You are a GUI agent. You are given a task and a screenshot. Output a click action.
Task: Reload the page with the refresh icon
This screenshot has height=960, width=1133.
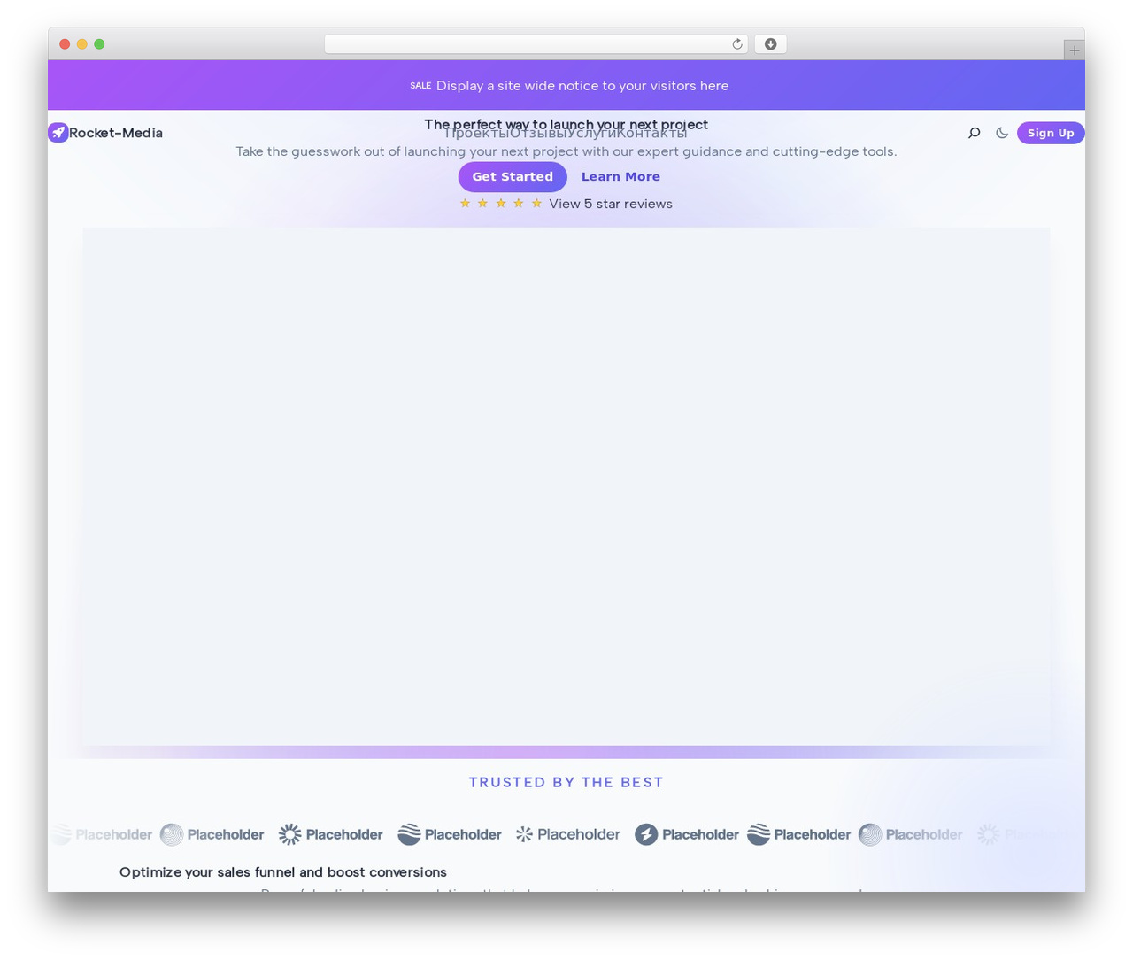point(736,44)
